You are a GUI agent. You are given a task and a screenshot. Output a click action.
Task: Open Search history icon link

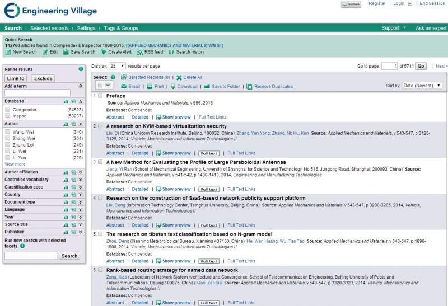coord(171,52)
